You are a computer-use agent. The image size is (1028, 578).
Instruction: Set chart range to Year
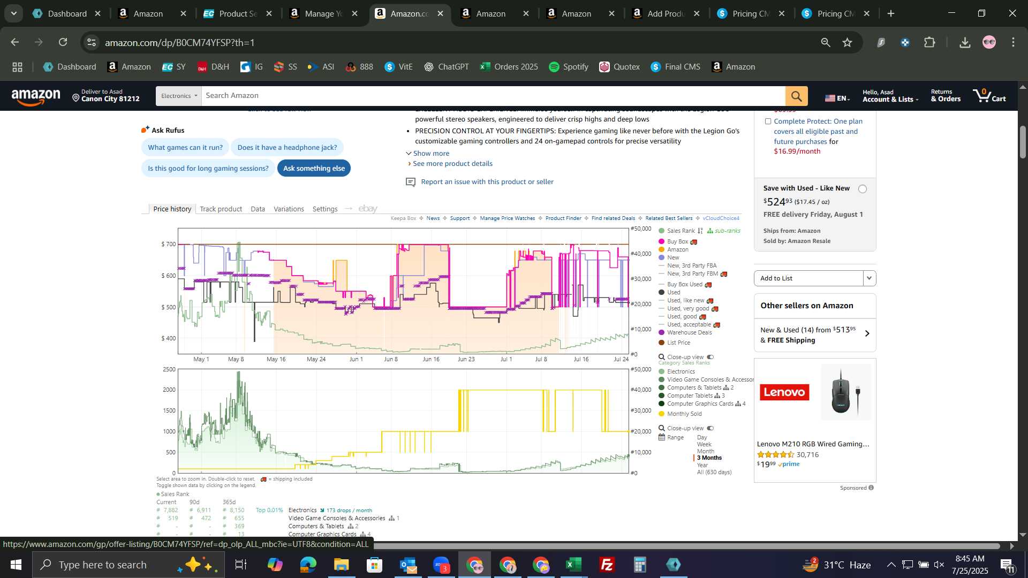point(702,466)
